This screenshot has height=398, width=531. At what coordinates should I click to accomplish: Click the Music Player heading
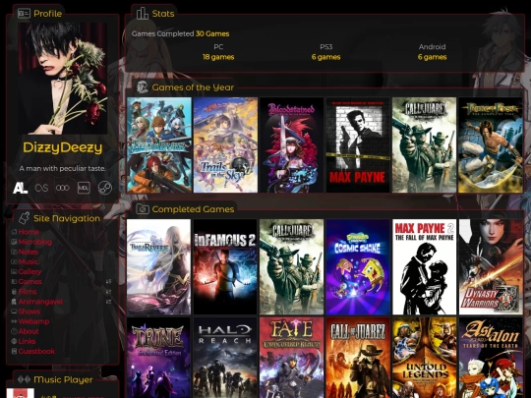point(63,379)
